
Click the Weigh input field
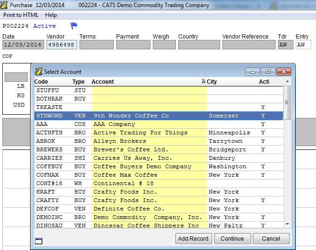click(164, 45)
